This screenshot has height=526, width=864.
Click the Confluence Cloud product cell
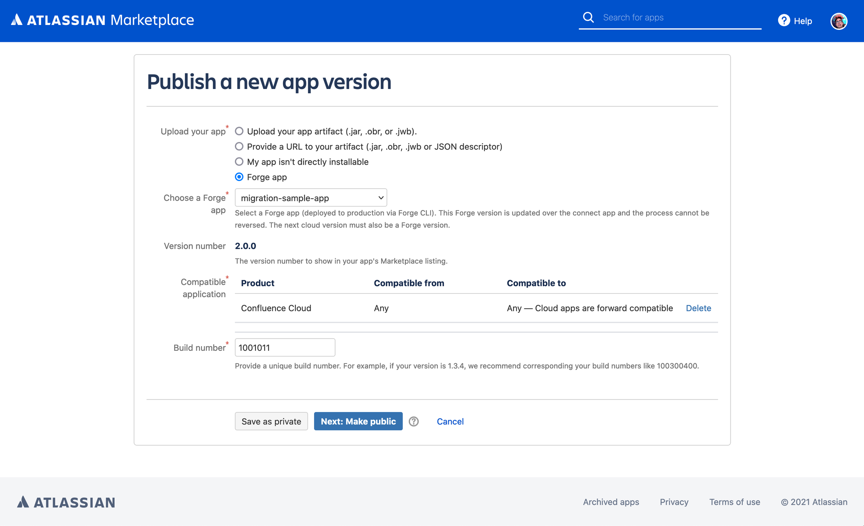(276, 308)
